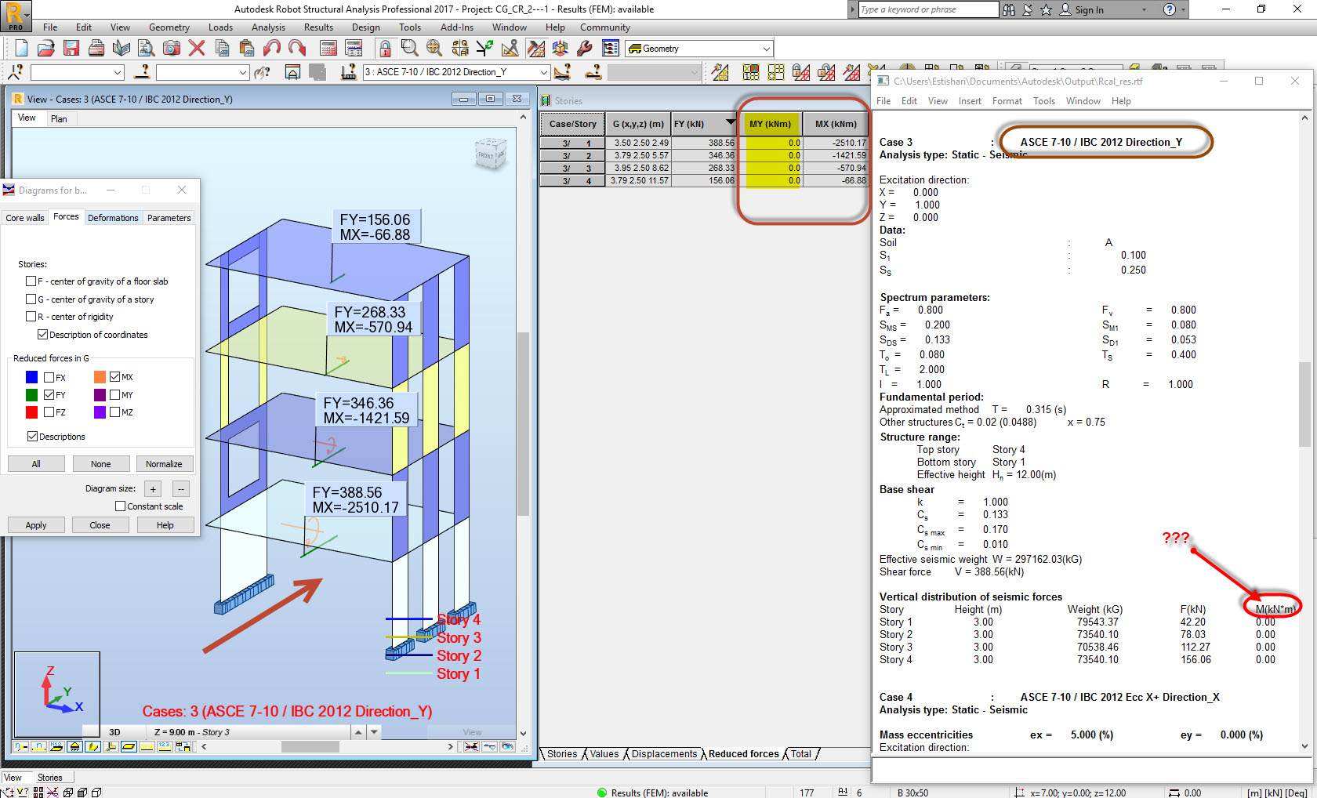Expand the Sign In dropdown arrow
Viewport: 1317px width, 798px height.
(x=1144, y=10)
